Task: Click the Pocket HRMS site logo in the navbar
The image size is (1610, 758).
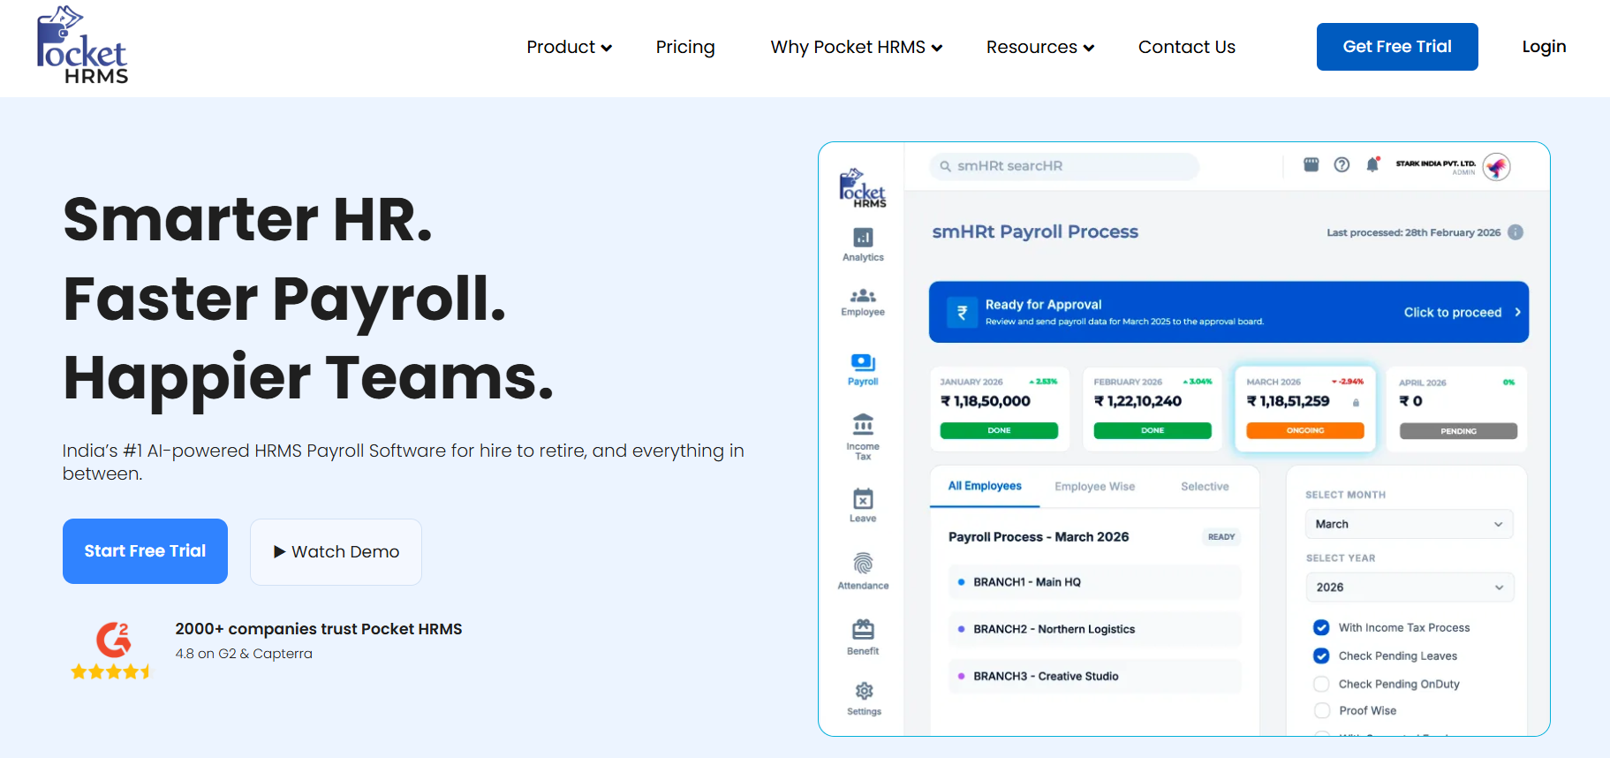Action: [x=82, y=46]
